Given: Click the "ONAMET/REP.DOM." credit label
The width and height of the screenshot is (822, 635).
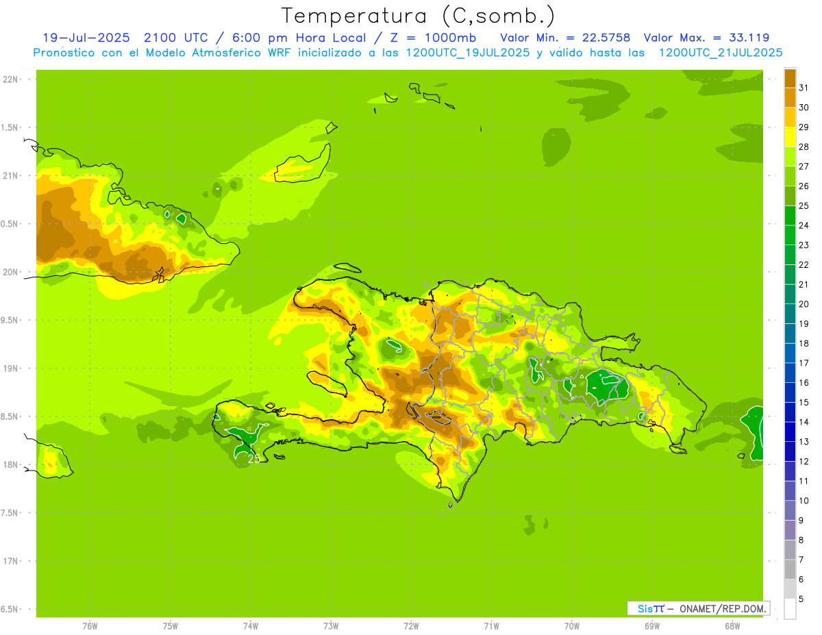Looking at the screenshot, I should pos(721,608).
